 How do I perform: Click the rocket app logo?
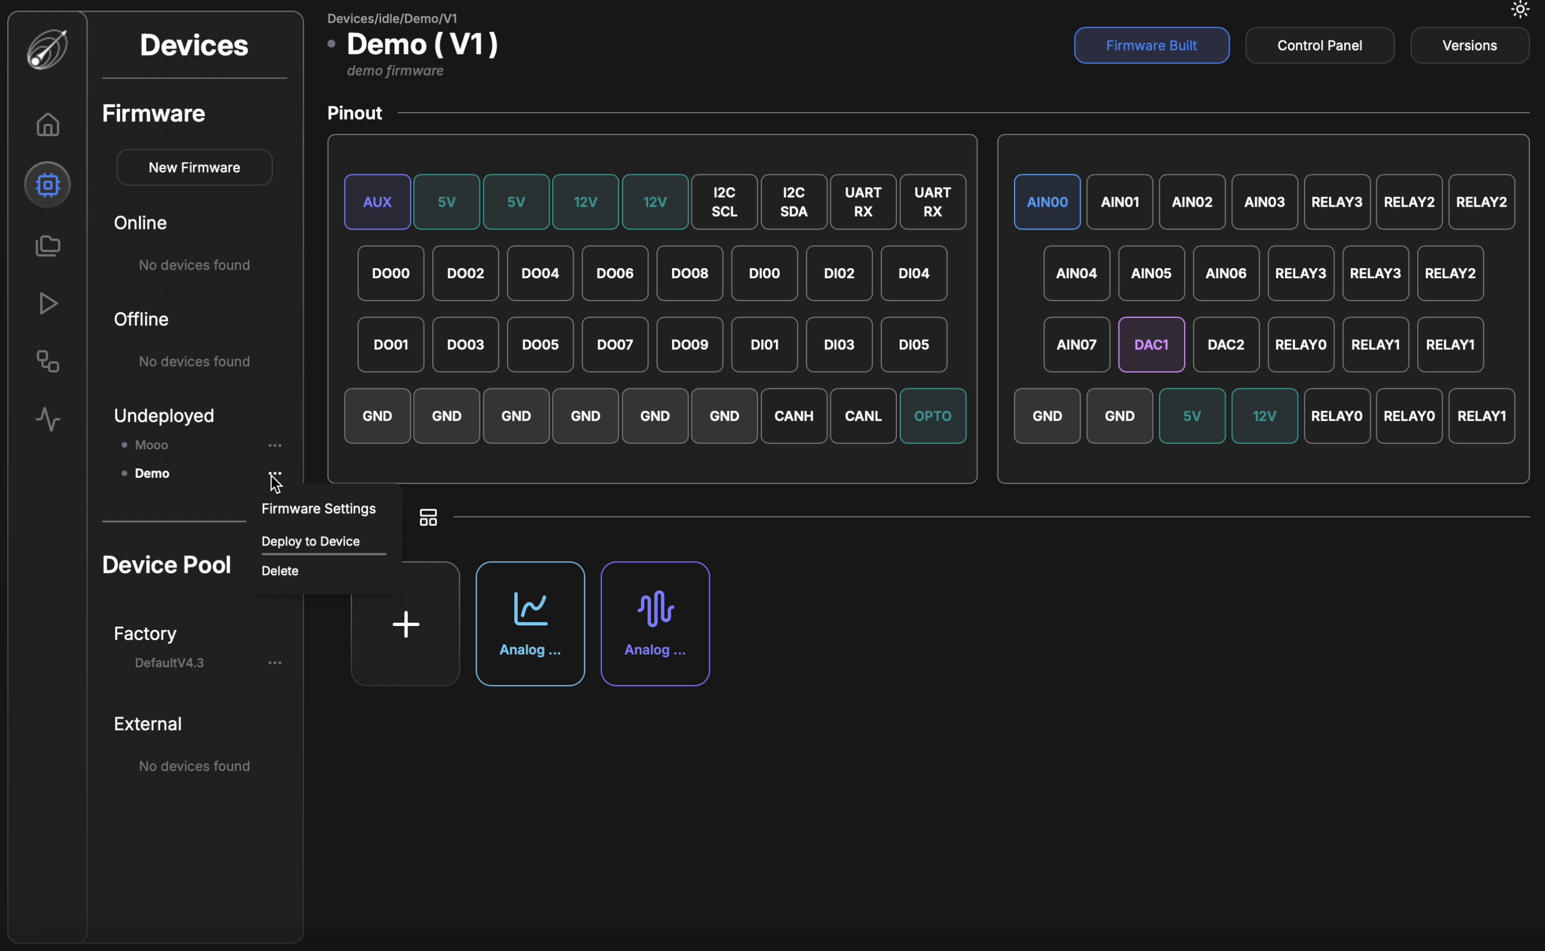[x=48, y=49]
